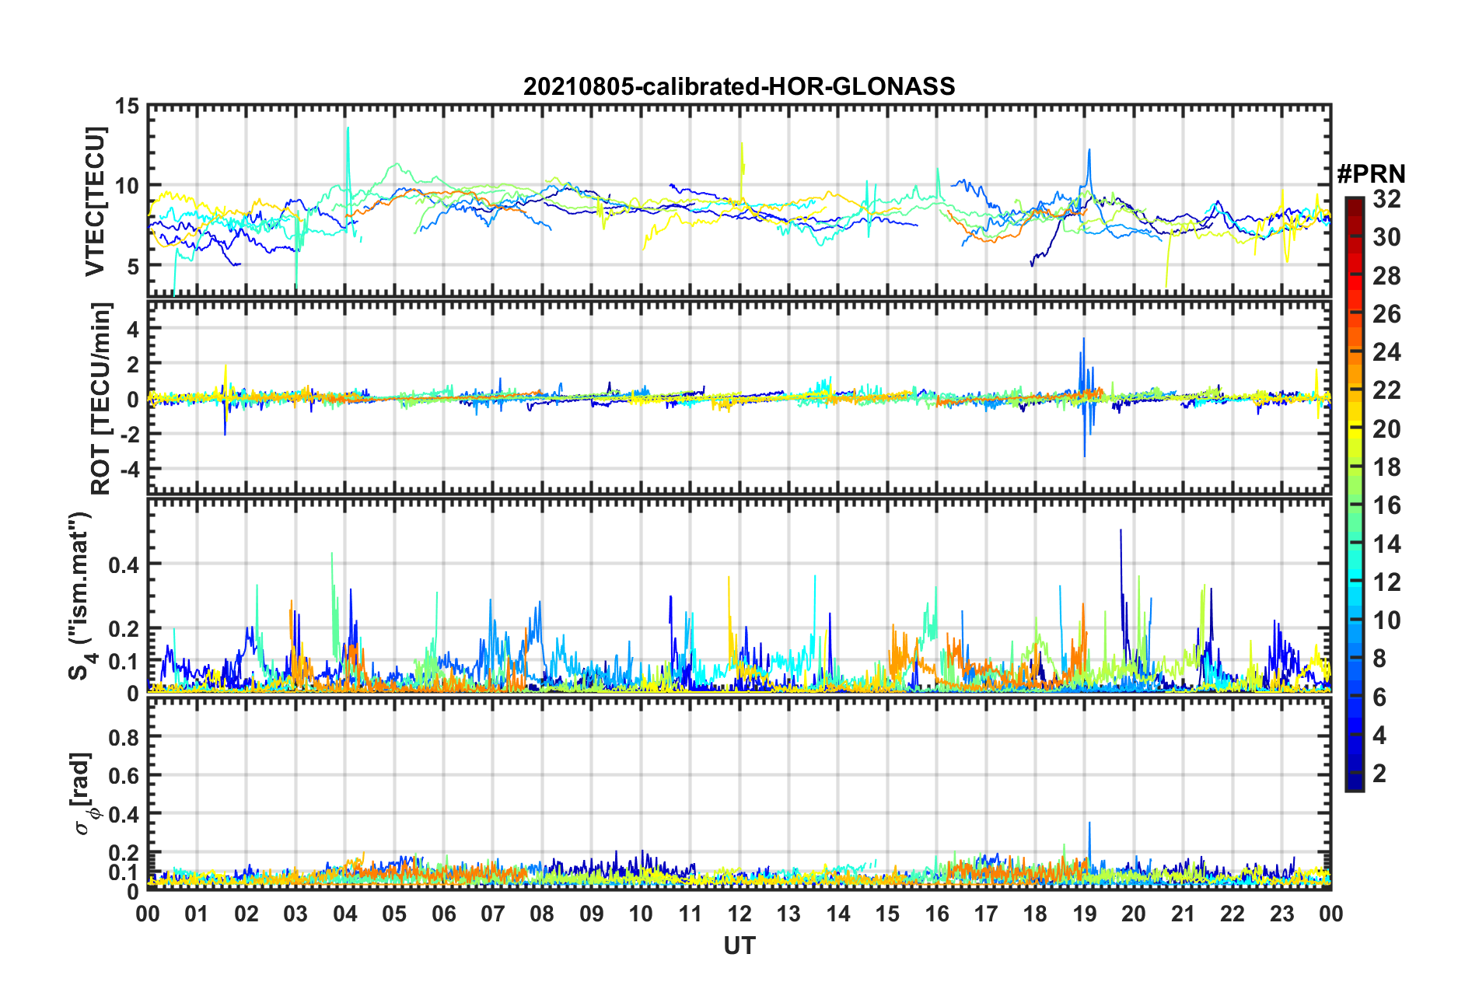Click x-axis hour label 04

coord(345,914)
